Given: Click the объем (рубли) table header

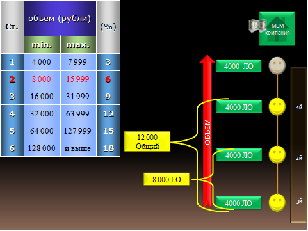Looking at the screenshot, I should tap(60, 19).
